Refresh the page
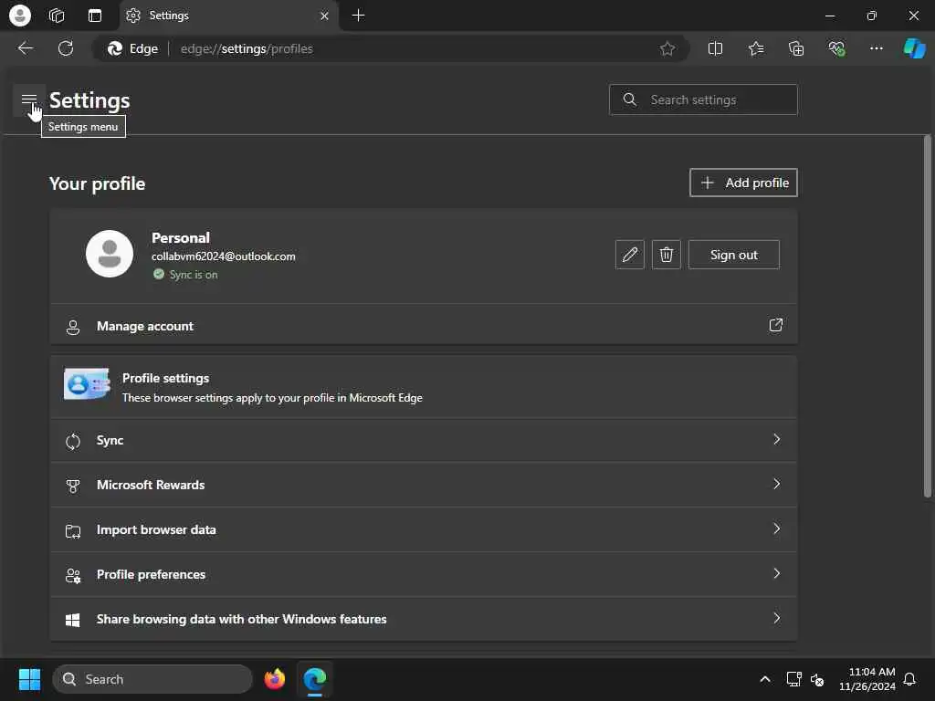The image size is (935, 701). click(x=66, y=48)
